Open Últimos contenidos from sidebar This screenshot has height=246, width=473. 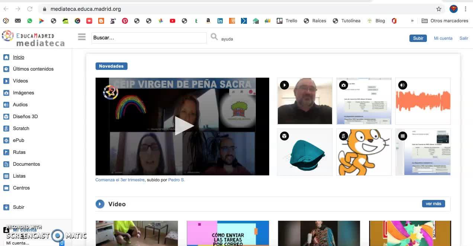pos(33,69)
